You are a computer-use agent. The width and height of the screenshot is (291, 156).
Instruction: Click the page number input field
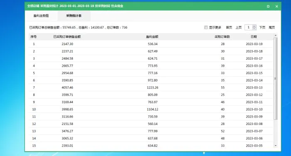[249, 27]
